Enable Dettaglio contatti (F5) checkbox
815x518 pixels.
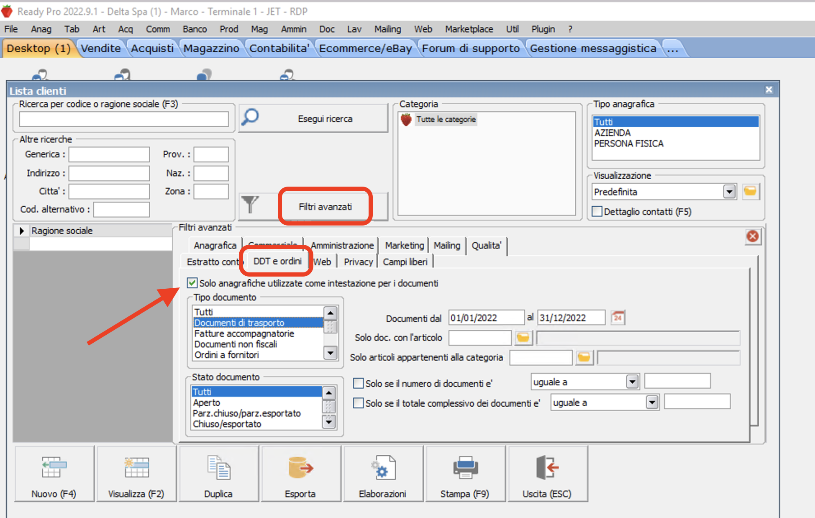click(597, 211)
